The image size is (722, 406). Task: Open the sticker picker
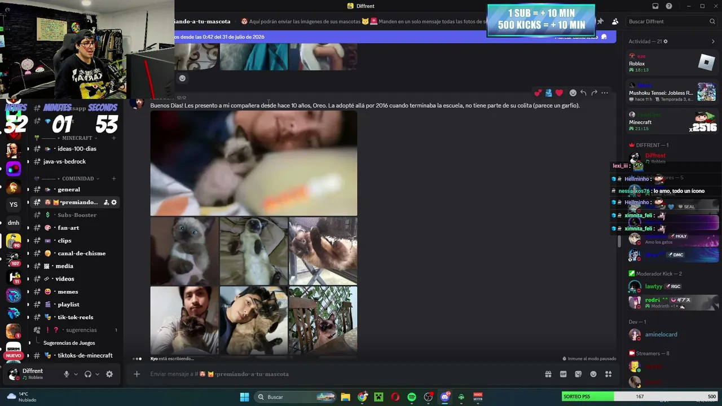click(x=578, y=374)
